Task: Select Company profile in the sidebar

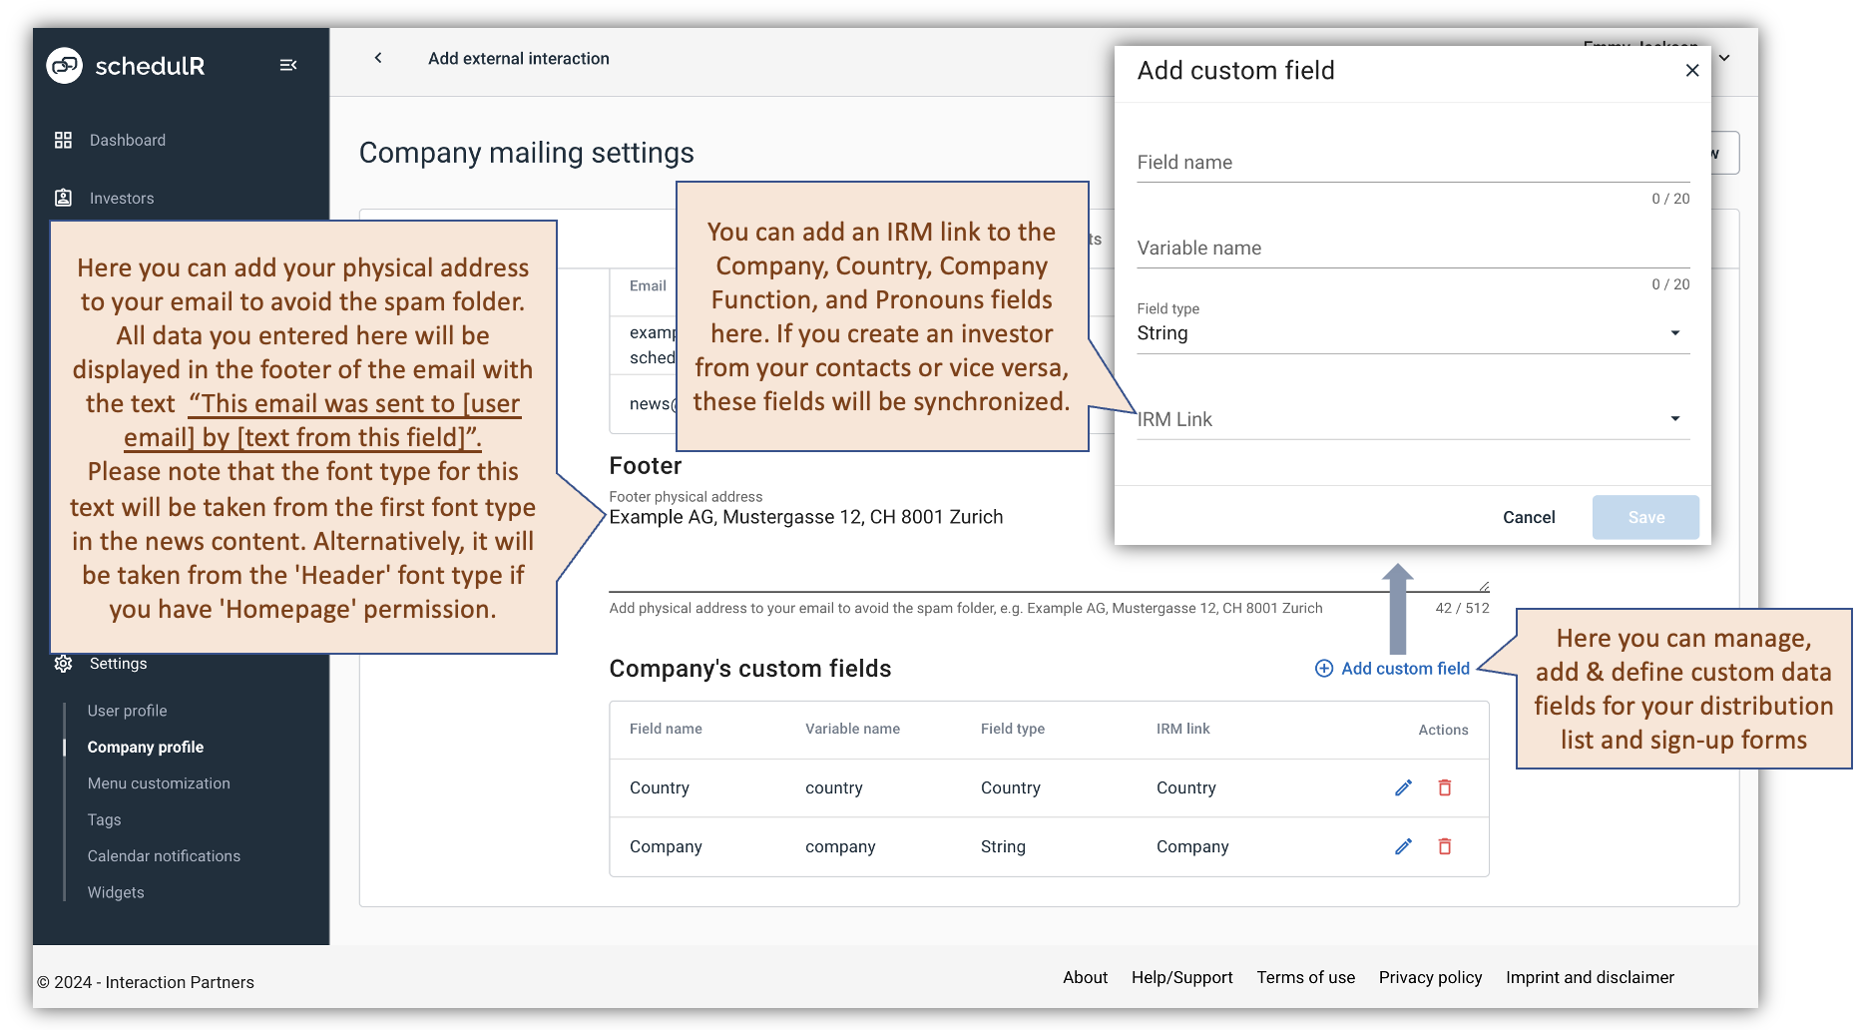Action: [x=145, y=746]
